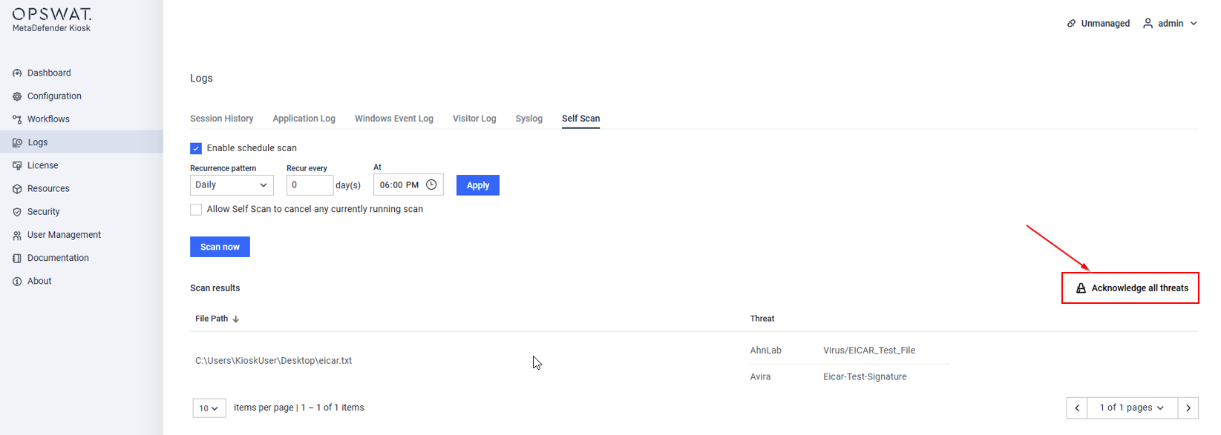Click the Unmanaged status label
Screen dimensions: 1221x435
click(1105, 24)
